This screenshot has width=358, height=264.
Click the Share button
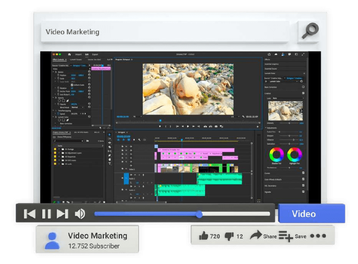click(x=263, y=236)
